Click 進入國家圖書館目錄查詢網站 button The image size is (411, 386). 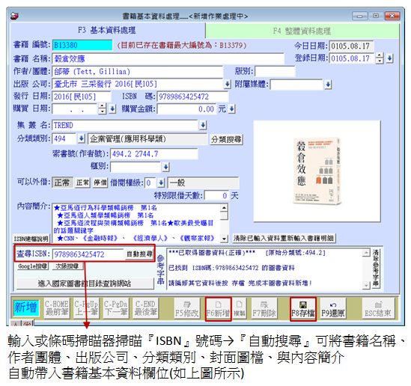tap(85, 284)
